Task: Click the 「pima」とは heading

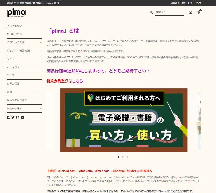Action: (x=64, y=31)
